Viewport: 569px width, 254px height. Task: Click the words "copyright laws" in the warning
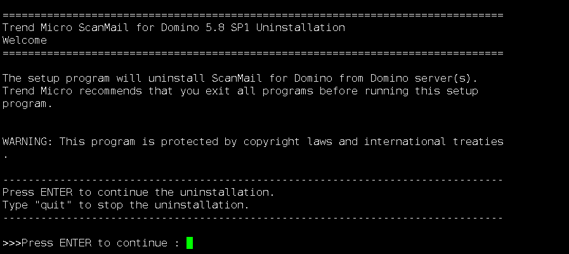coord(287,141)
